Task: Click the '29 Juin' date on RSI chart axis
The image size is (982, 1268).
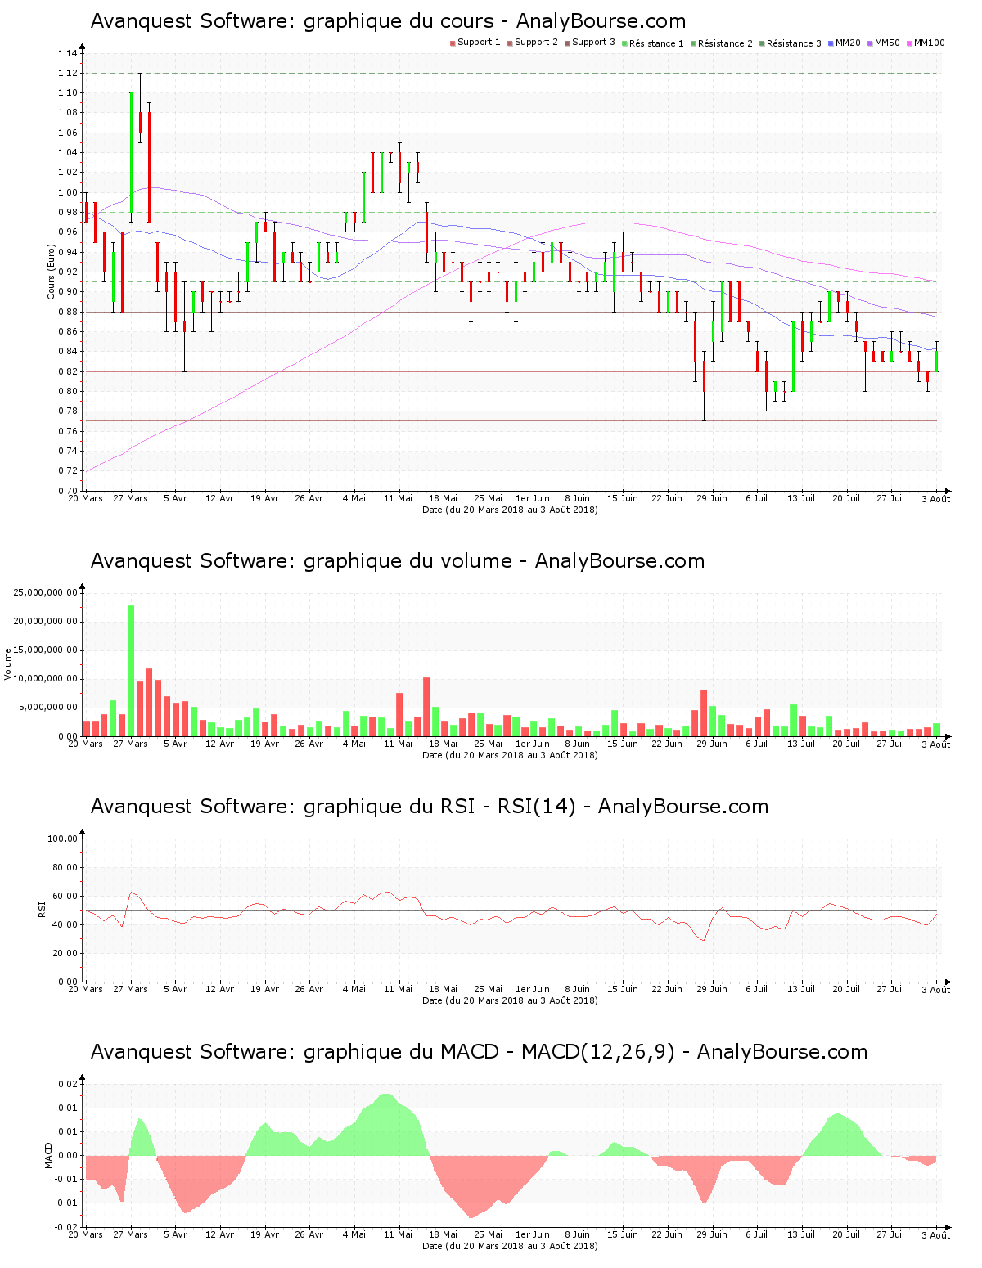Action: [x=712, y=989]
